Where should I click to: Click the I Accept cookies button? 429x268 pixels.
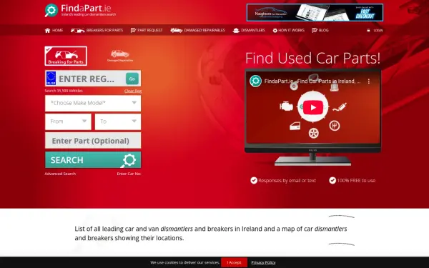coord(235,262)
